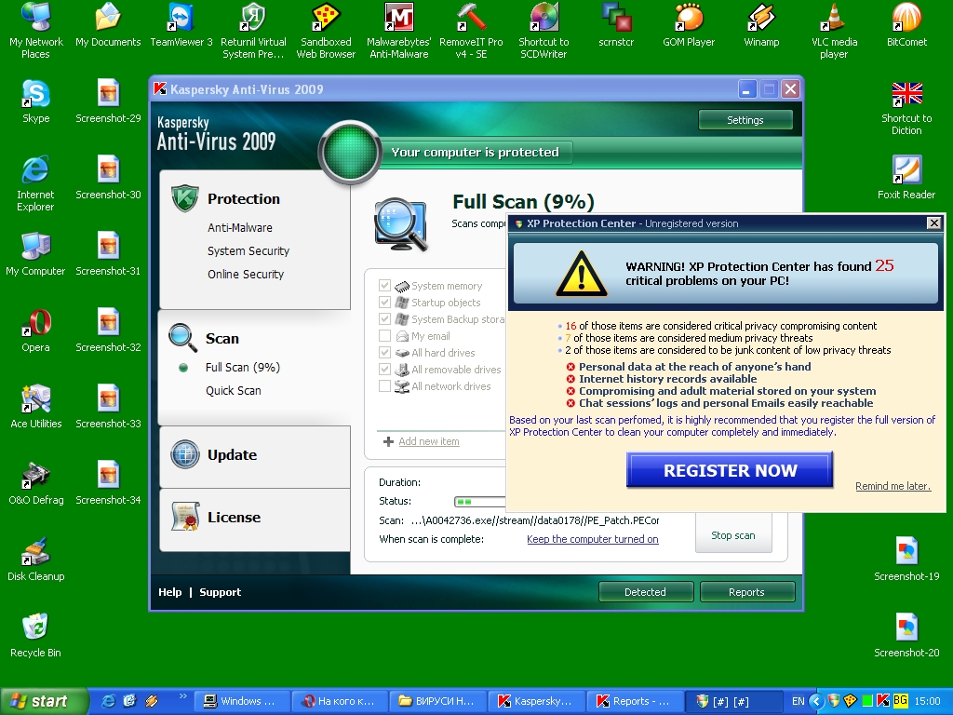The image size is (953, 715).
Task: Open the Support link in Kaspersky footer
Action: [220, 592]
